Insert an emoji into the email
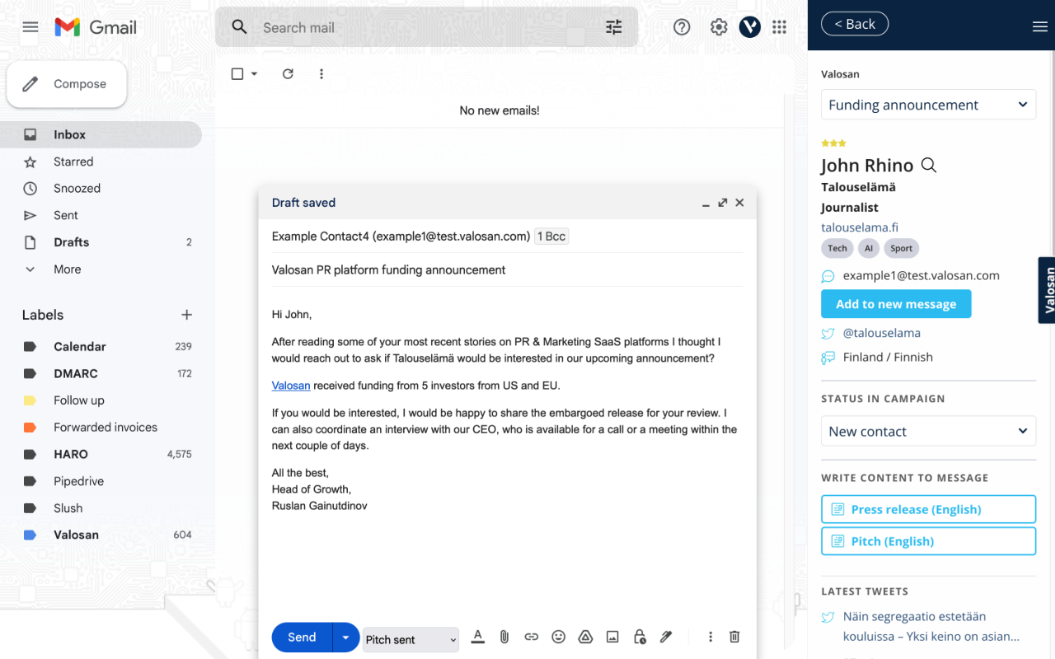Image resolution: width=1055 pixels, height=659 pixels. coord(559,637)
